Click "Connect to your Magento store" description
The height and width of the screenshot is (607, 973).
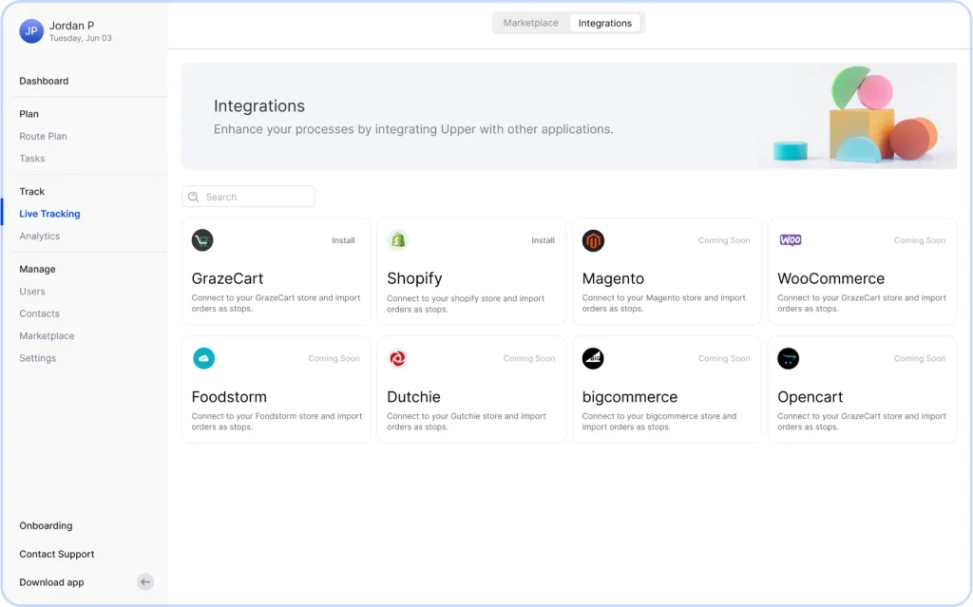coord(664,303)
